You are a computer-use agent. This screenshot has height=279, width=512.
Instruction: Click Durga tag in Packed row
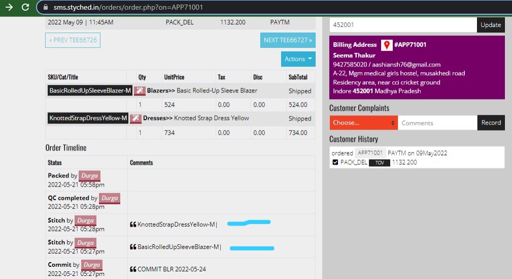pyautogui.click(x=89, y=176)
